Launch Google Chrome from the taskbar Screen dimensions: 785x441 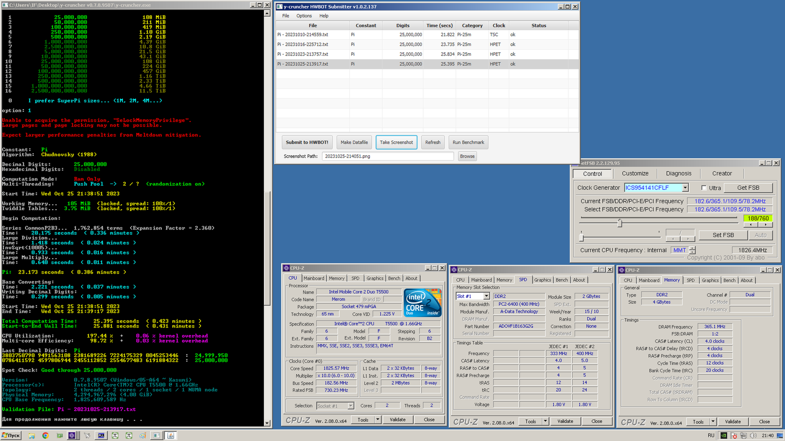45,436
